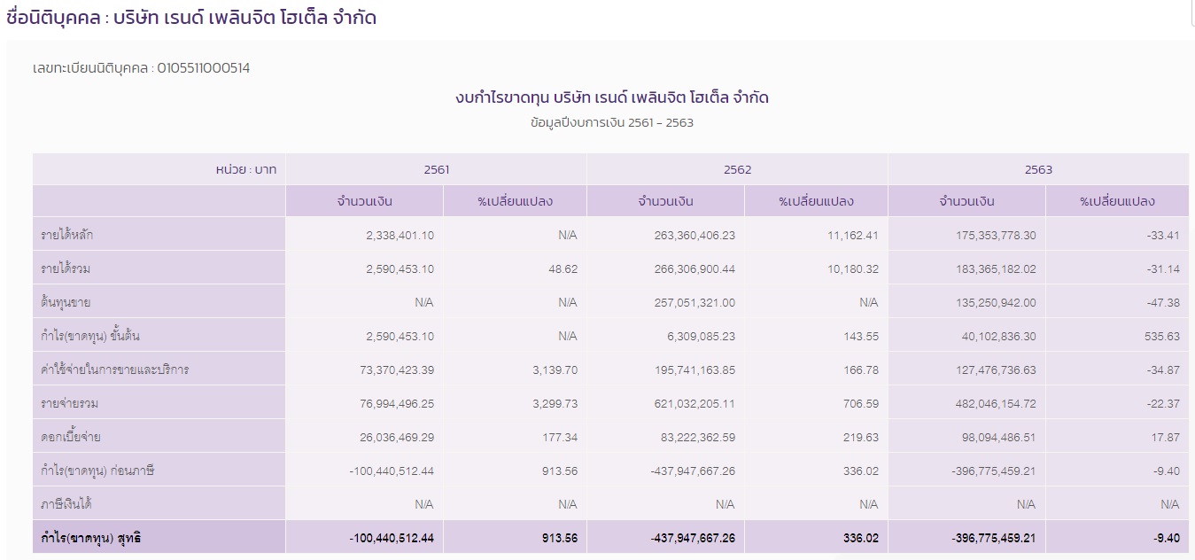
Task: Click the %เปลี่ยนแปลง header under 2563
Action: [x=1117, y=200]
